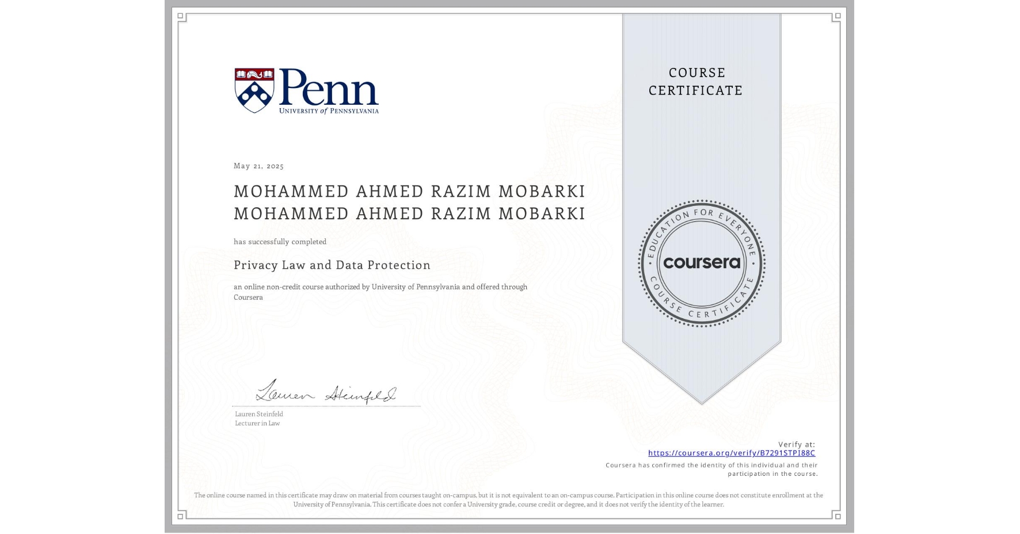Click the Coursera seal emblem
This screenshot has height=534, width=1020.
click(701, 263)
